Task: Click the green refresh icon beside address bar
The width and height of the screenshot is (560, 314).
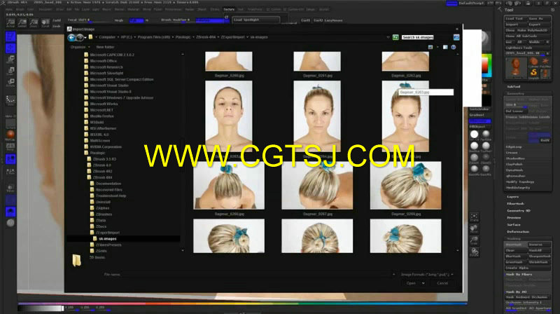Action: click(x=395, y=37)
